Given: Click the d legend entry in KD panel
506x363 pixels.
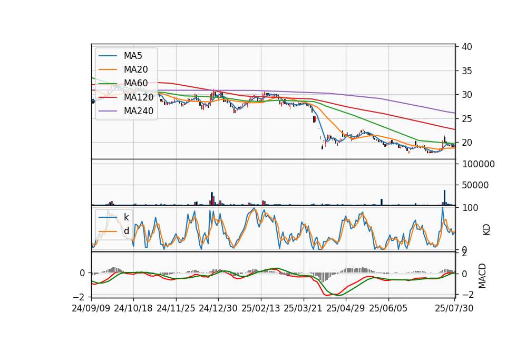Looking at the screenshot, I should [x=126, y=231].
